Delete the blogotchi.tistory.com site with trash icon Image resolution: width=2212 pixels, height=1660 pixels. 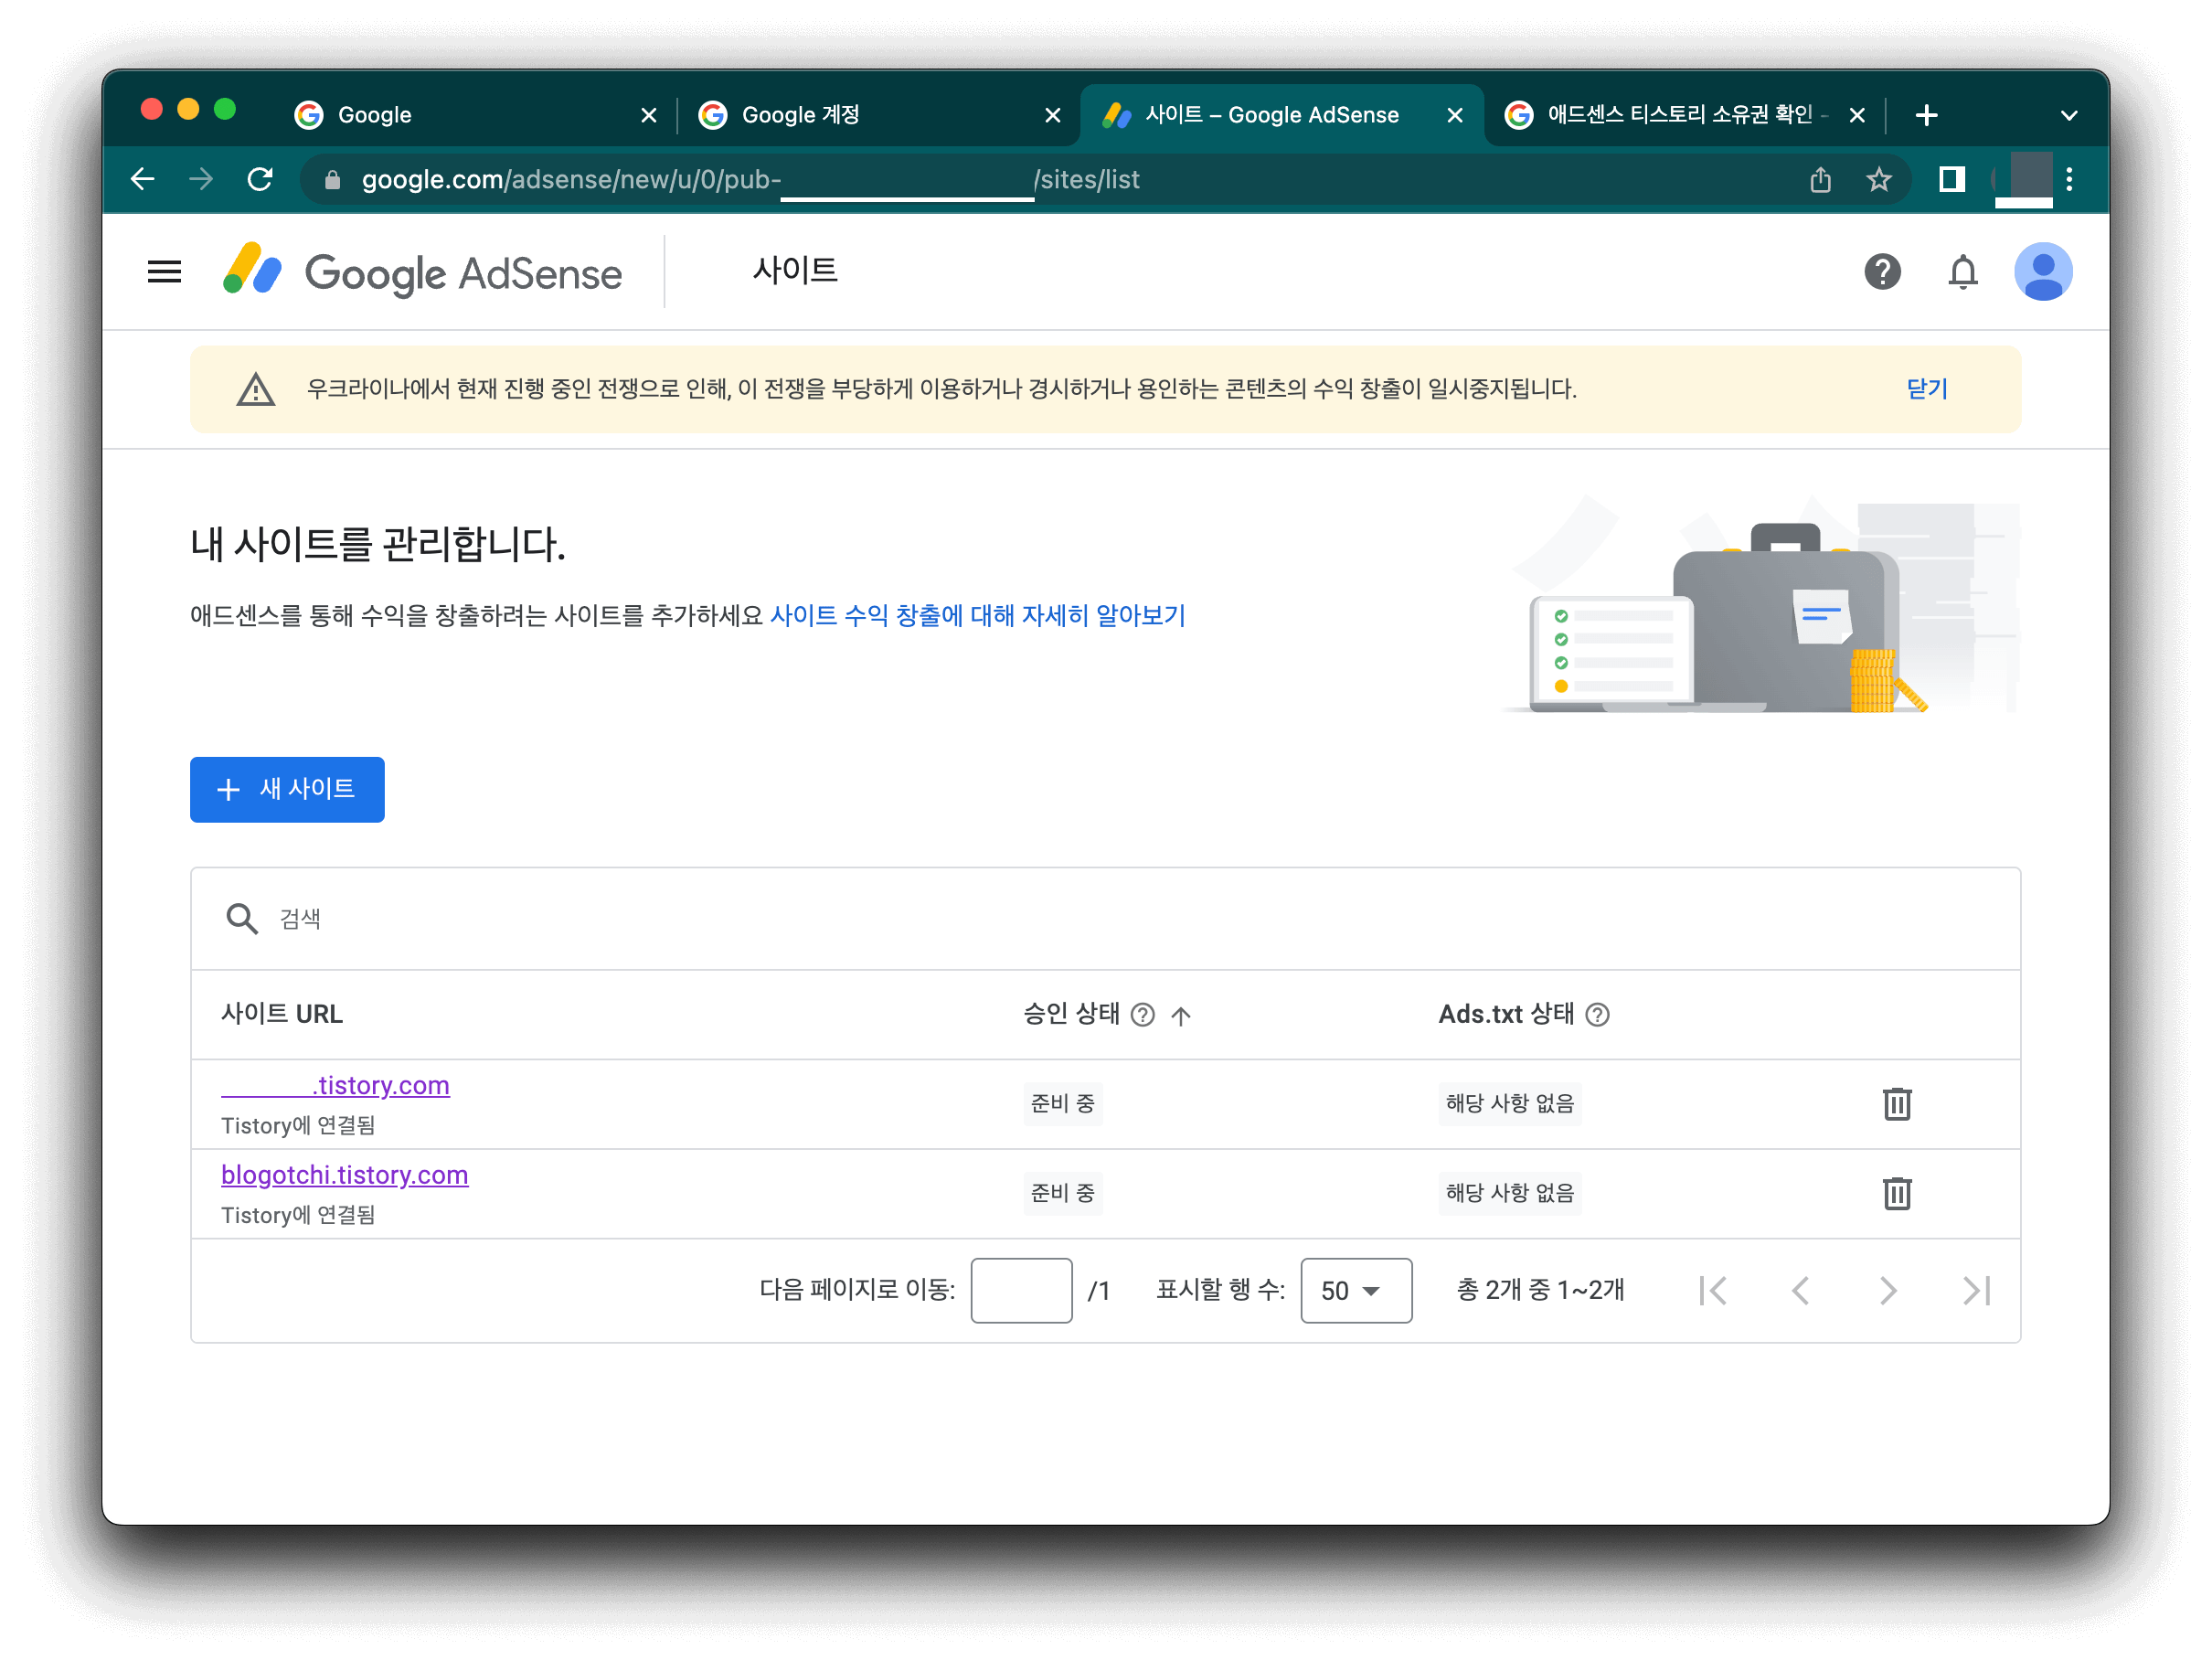pyautogui.click(x=1897, y=1193)
